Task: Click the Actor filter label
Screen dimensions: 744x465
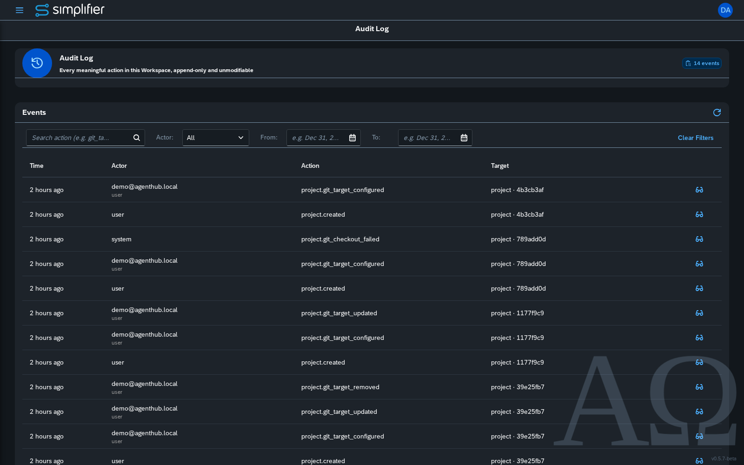Action: [x=165, y=137]
